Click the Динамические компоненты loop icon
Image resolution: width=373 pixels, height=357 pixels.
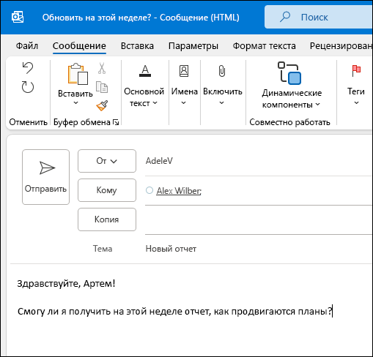pyautogui.click(x=289, y=73)
